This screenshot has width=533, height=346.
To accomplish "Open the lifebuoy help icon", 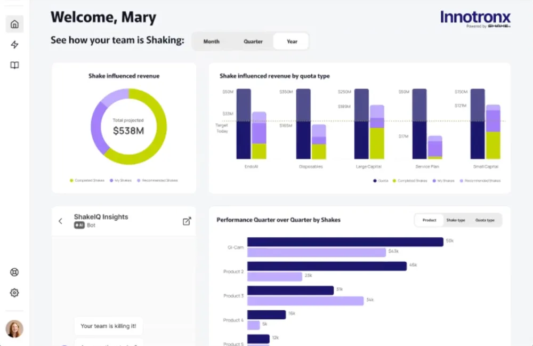I will (x=14, y=272).
